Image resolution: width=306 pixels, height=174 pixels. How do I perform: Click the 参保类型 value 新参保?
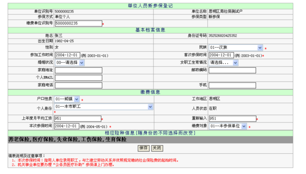pyautogui.click(x=214, y=17)
